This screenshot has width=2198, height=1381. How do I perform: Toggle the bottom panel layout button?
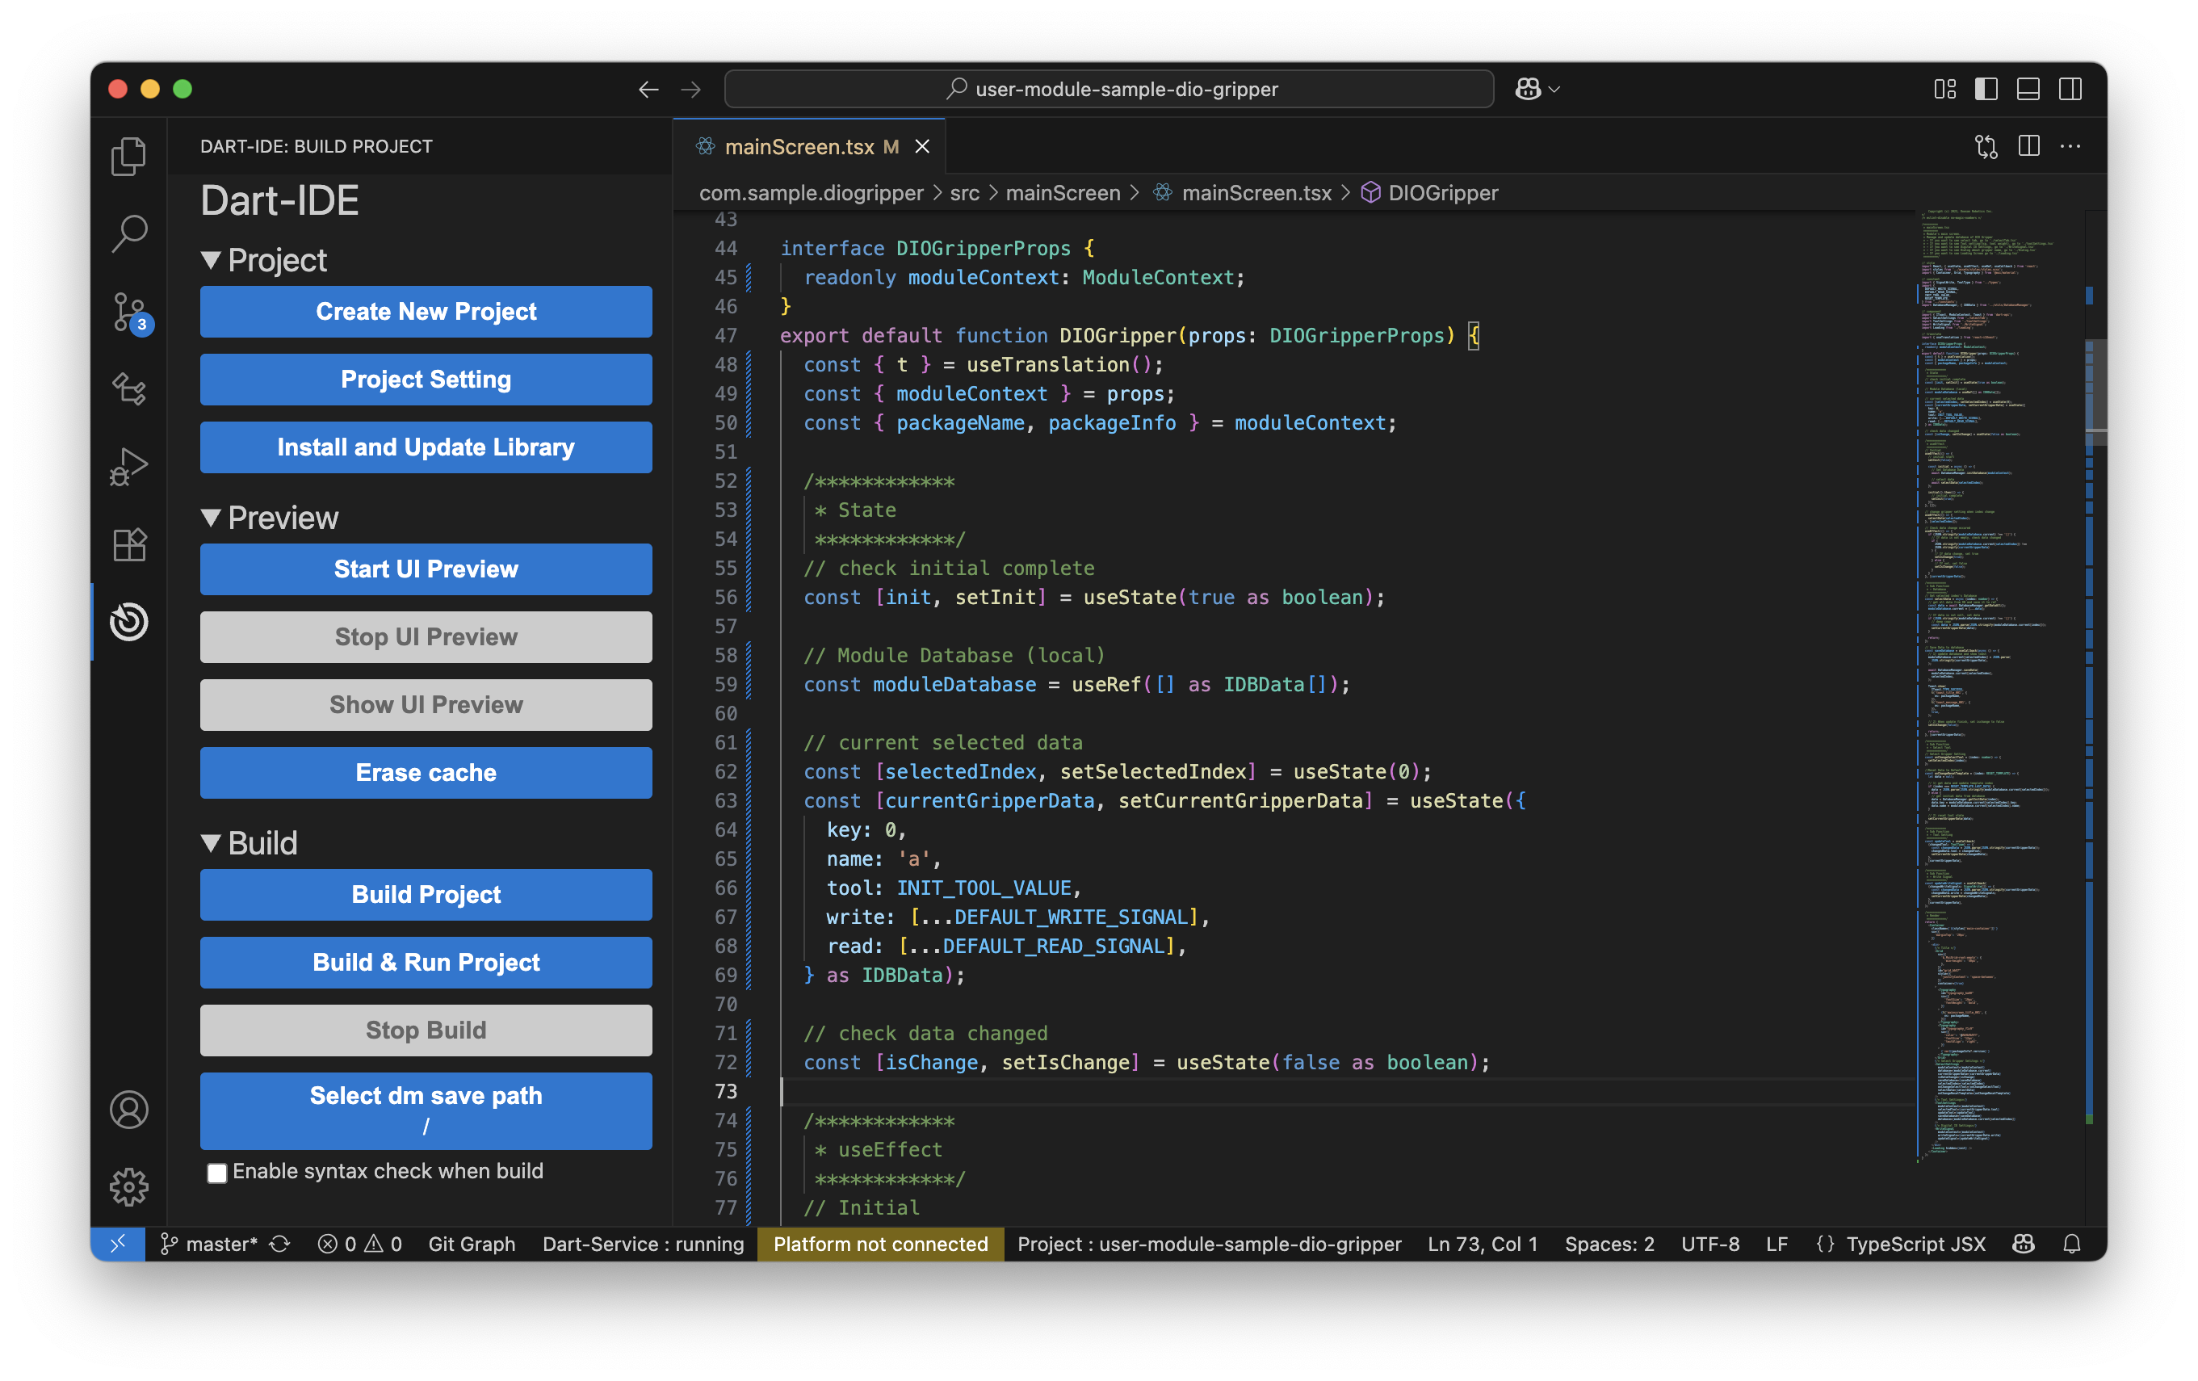[x=2028, y=89]
